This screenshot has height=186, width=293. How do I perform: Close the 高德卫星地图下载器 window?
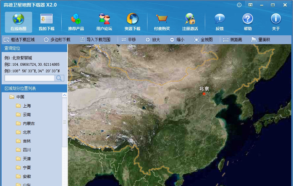[x=285, y=5]
